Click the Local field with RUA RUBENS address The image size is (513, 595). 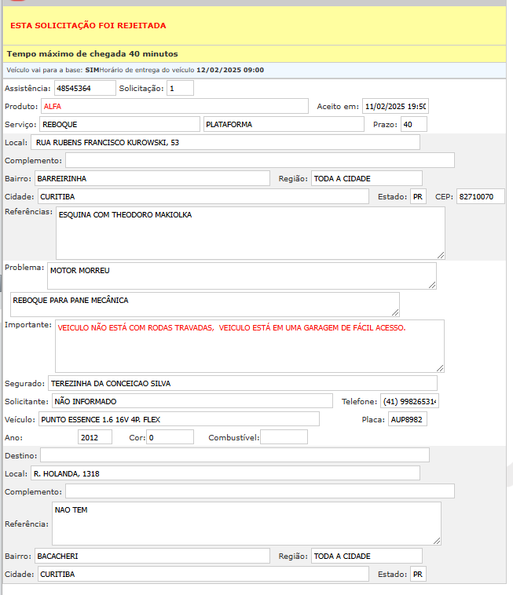coord(225,142)
